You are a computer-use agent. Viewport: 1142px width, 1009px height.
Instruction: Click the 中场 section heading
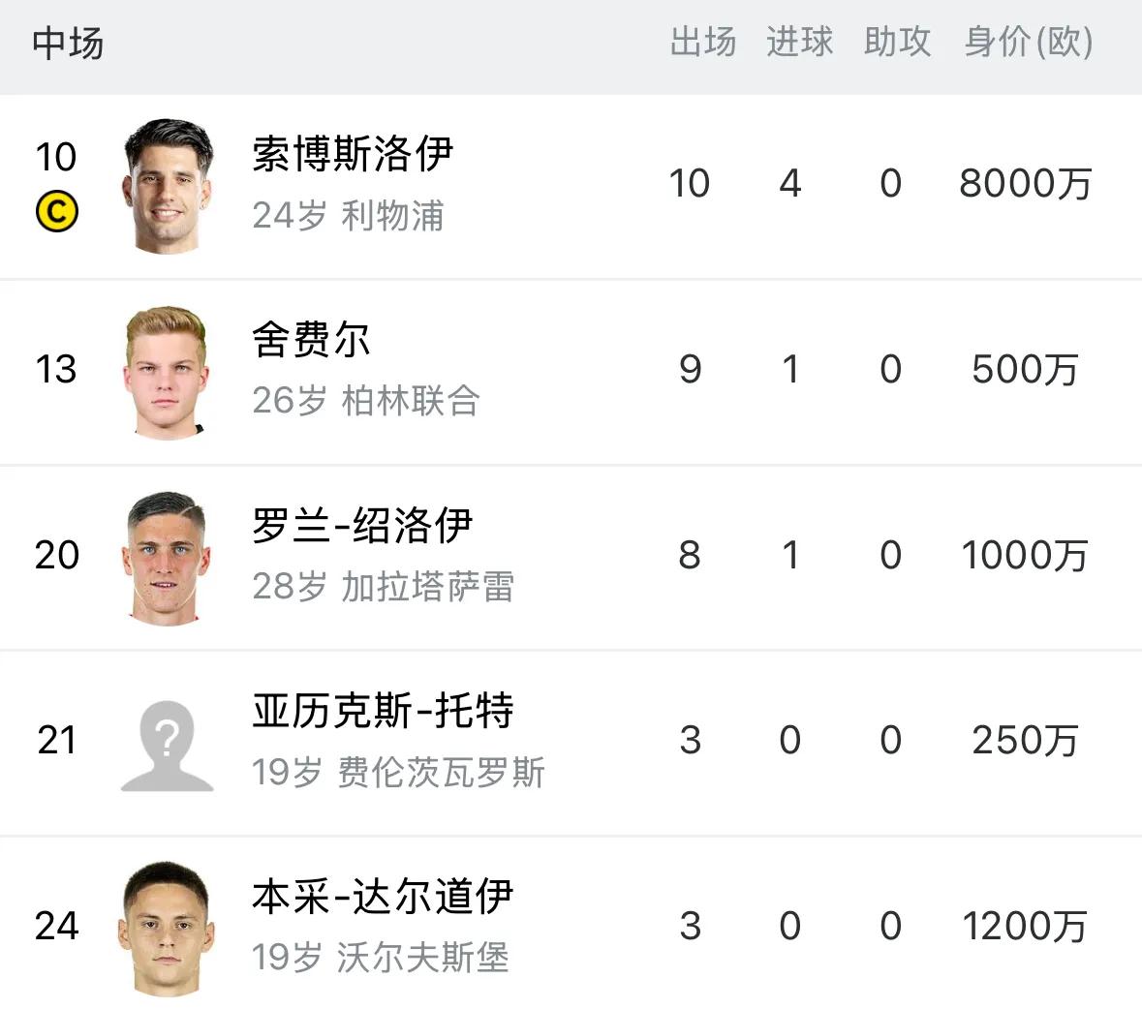click(x=68, y=43)
